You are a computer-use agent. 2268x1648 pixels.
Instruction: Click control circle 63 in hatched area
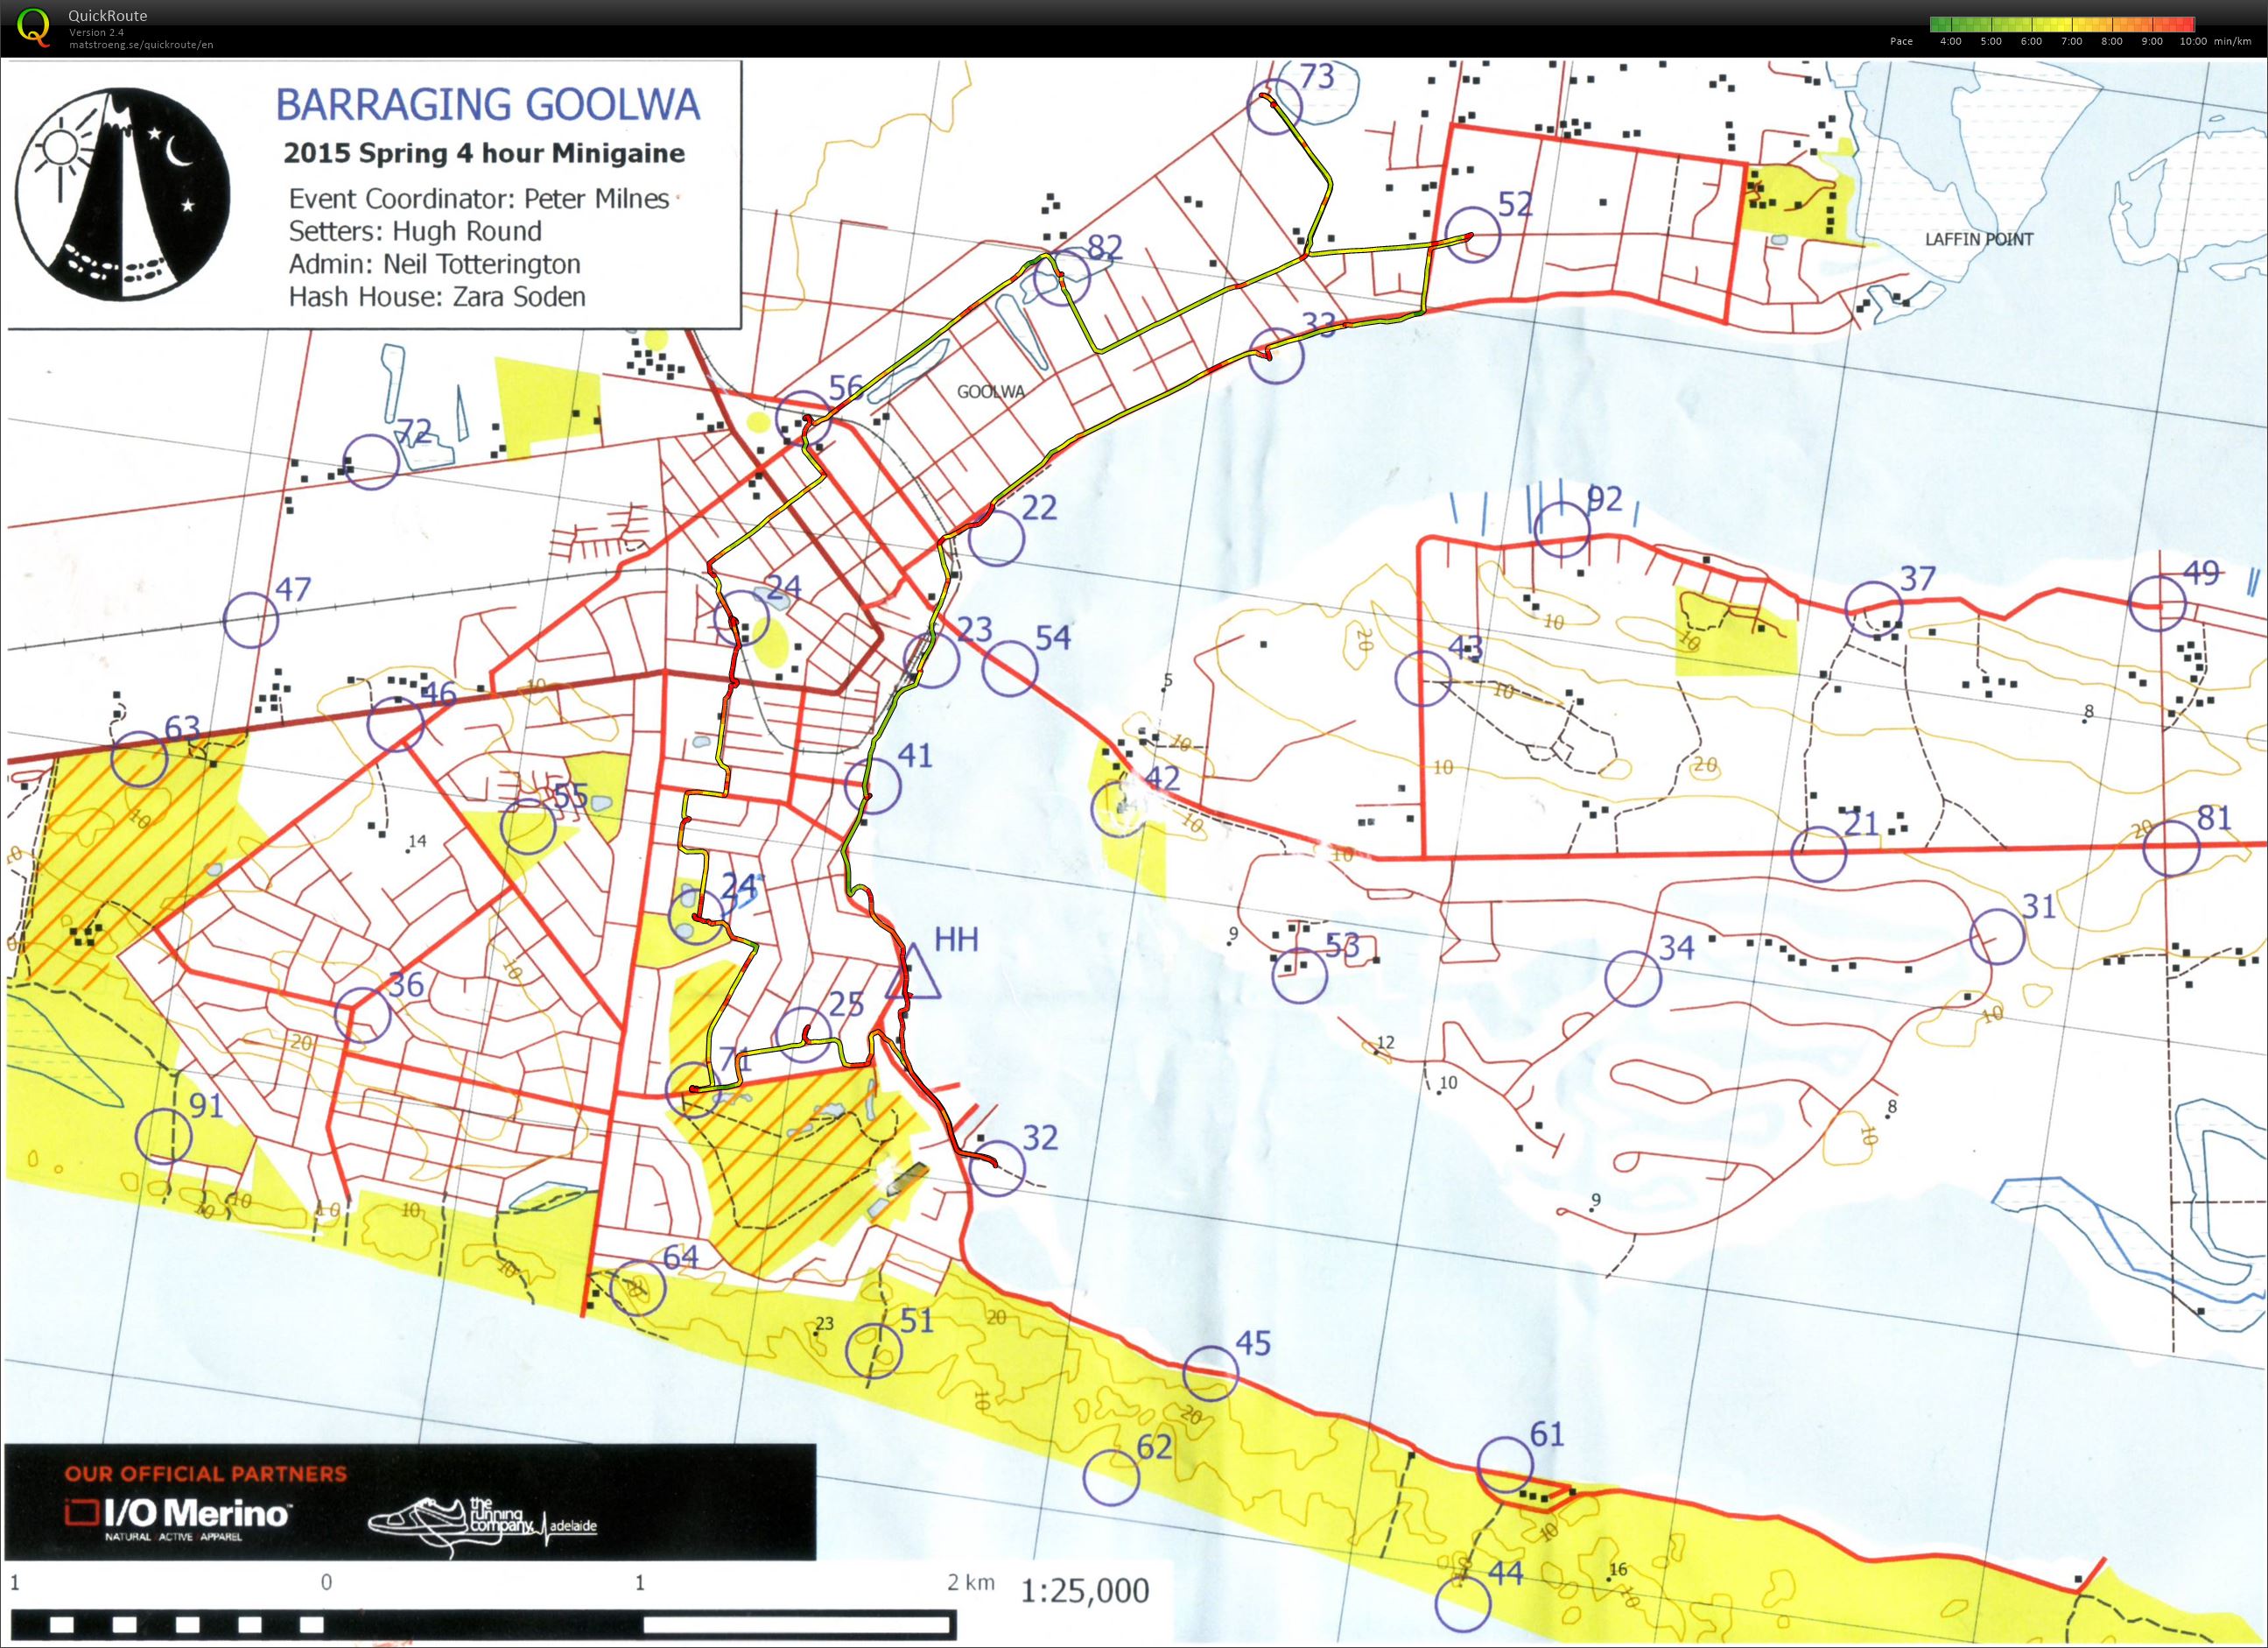pos(139,759)
